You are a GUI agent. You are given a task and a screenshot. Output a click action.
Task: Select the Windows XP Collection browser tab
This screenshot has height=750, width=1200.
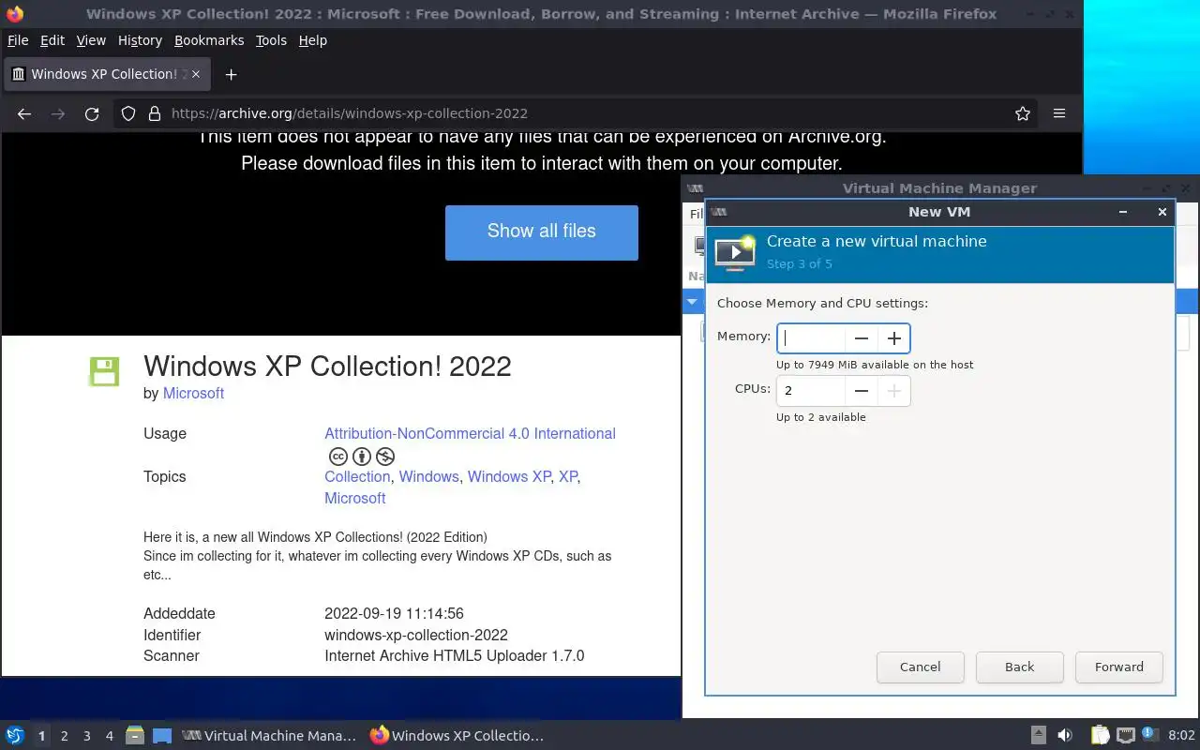point(108,74)
